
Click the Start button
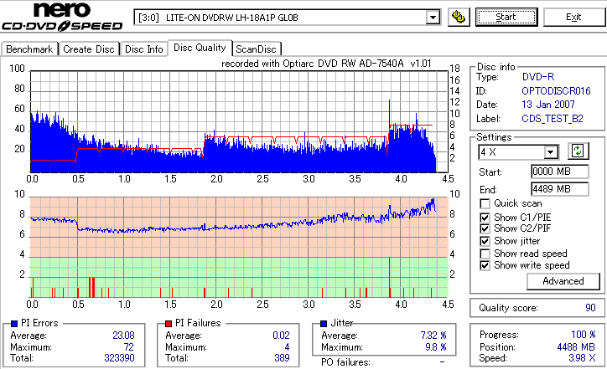point(506,17)
